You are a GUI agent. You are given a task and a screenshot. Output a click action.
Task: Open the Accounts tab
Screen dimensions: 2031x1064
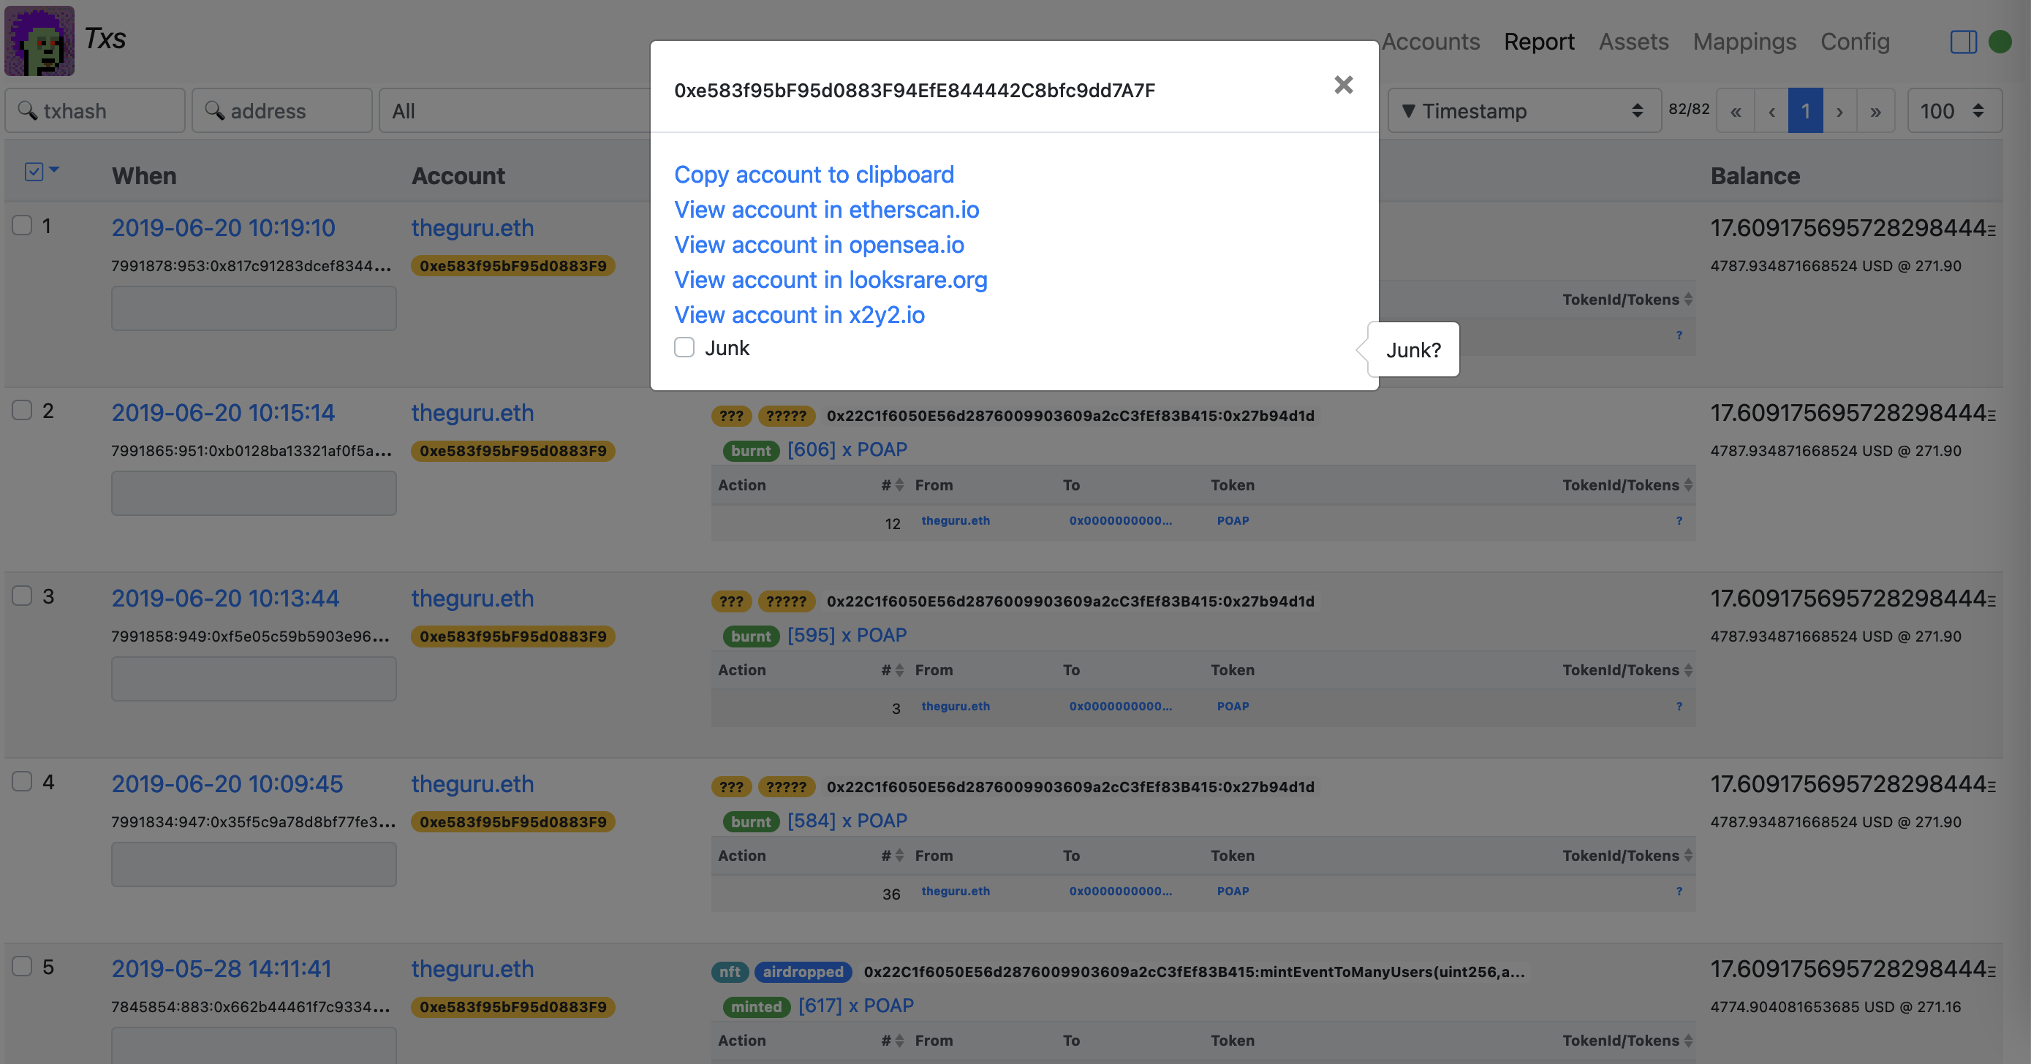(1430, 42)
